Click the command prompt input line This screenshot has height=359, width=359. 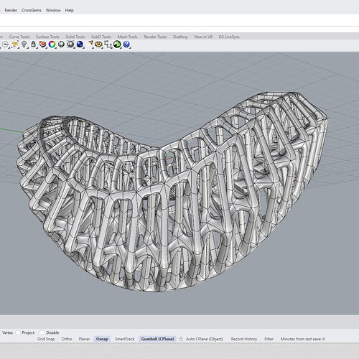coord(179,20)
